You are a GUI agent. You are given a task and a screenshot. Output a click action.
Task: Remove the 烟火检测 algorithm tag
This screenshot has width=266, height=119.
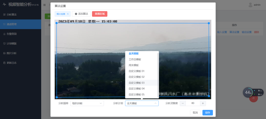68,14
